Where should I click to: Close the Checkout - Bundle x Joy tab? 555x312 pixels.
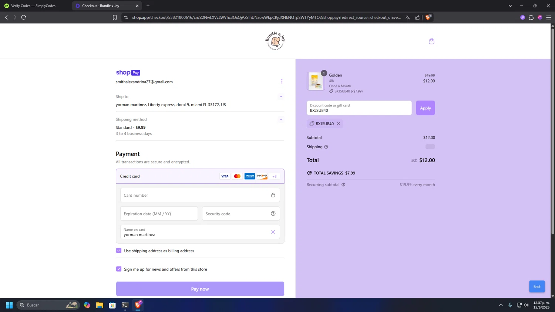coord(137,6)
